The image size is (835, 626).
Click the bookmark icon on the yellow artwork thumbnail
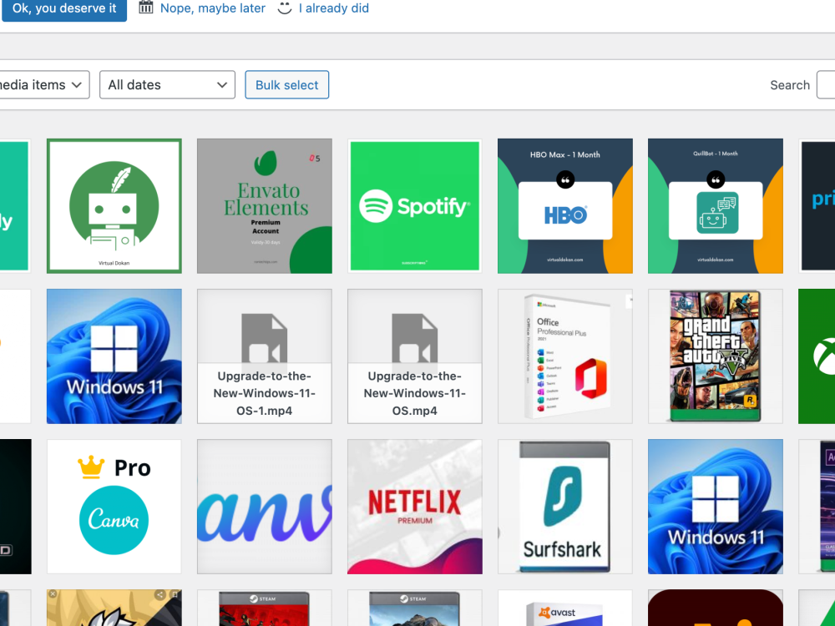175,594
